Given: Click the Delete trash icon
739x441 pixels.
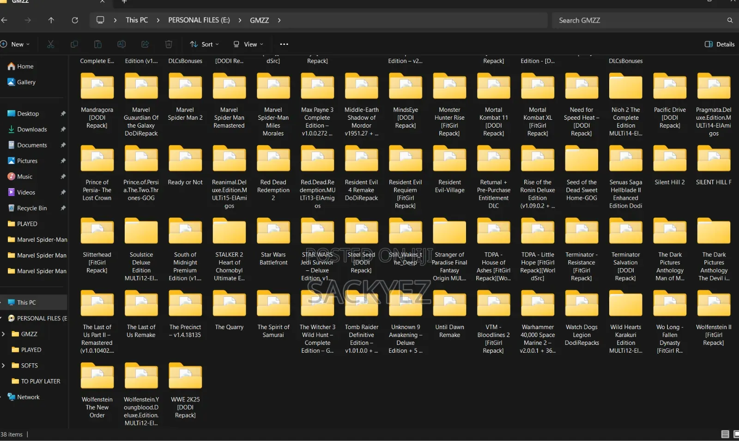Looking at the screenshot, I should (169, 44).
